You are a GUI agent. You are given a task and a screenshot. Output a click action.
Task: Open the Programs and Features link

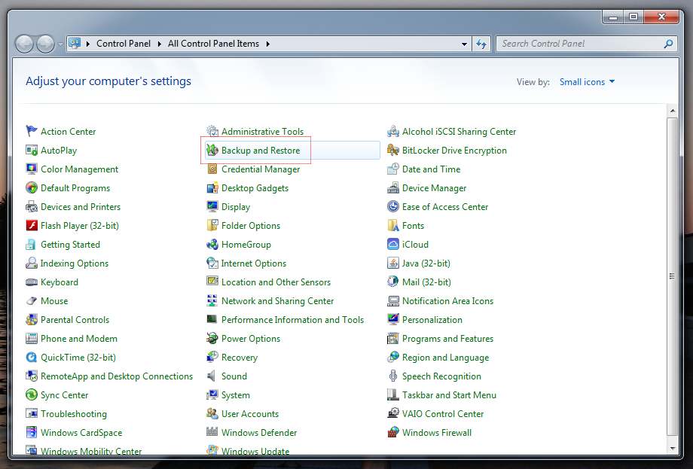tap(447, 339)
